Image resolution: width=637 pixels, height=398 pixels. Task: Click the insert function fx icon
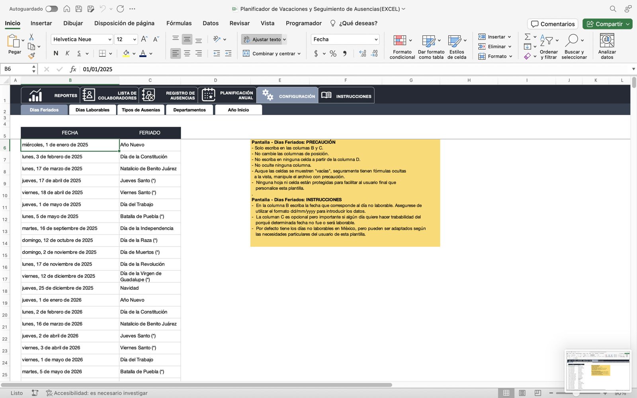[73, 69]
